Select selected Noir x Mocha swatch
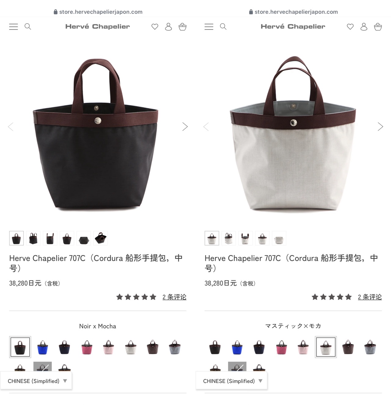The width and height of the screenshot is (391, 405). coord(20,347)
